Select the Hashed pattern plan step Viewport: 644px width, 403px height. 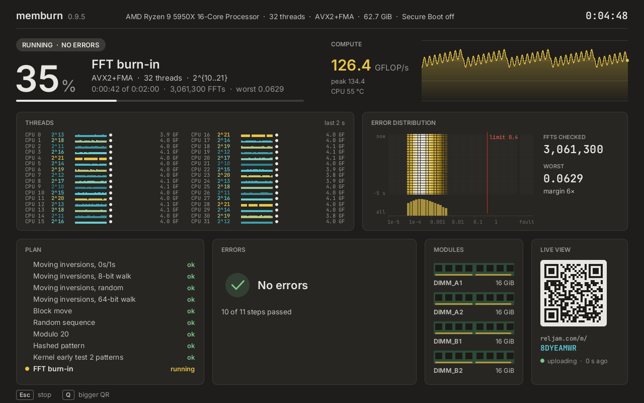click(x=110, y=346)
